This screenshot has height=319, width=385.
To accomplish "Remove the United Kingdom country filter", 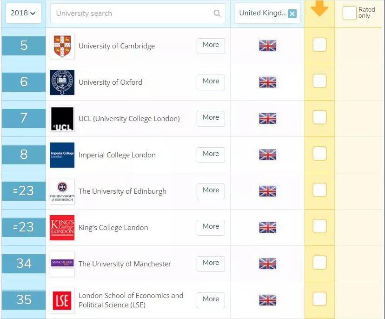I will [292, 14].
